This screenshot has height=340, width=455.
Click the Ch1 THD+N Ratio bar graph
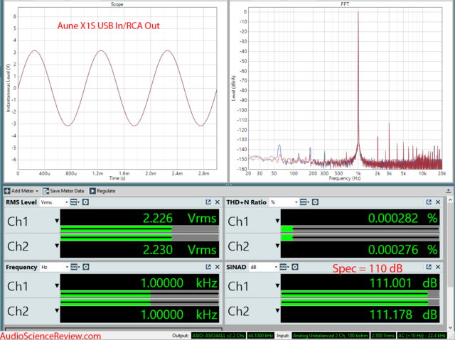(360, 230)
